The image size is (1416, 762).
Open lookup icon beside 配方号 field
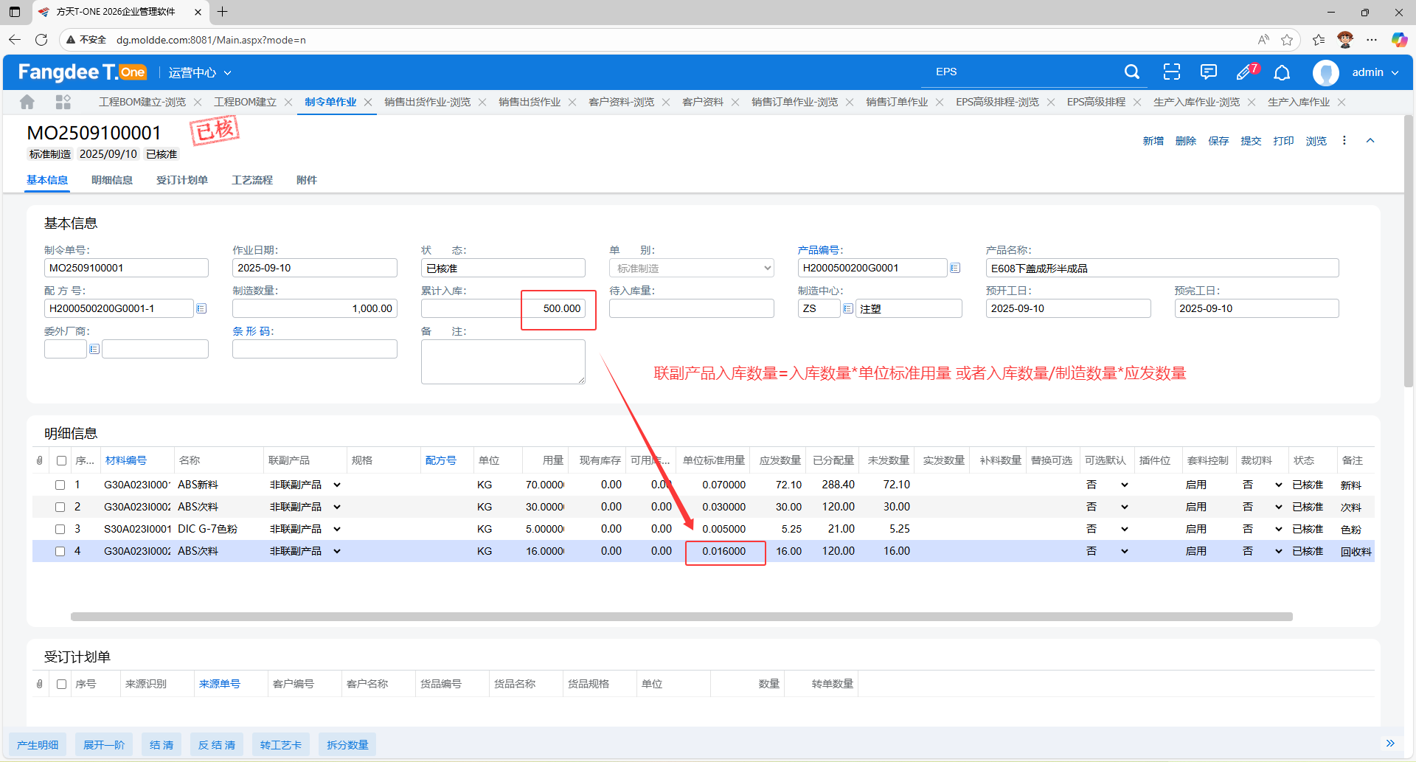coord(201,309)
